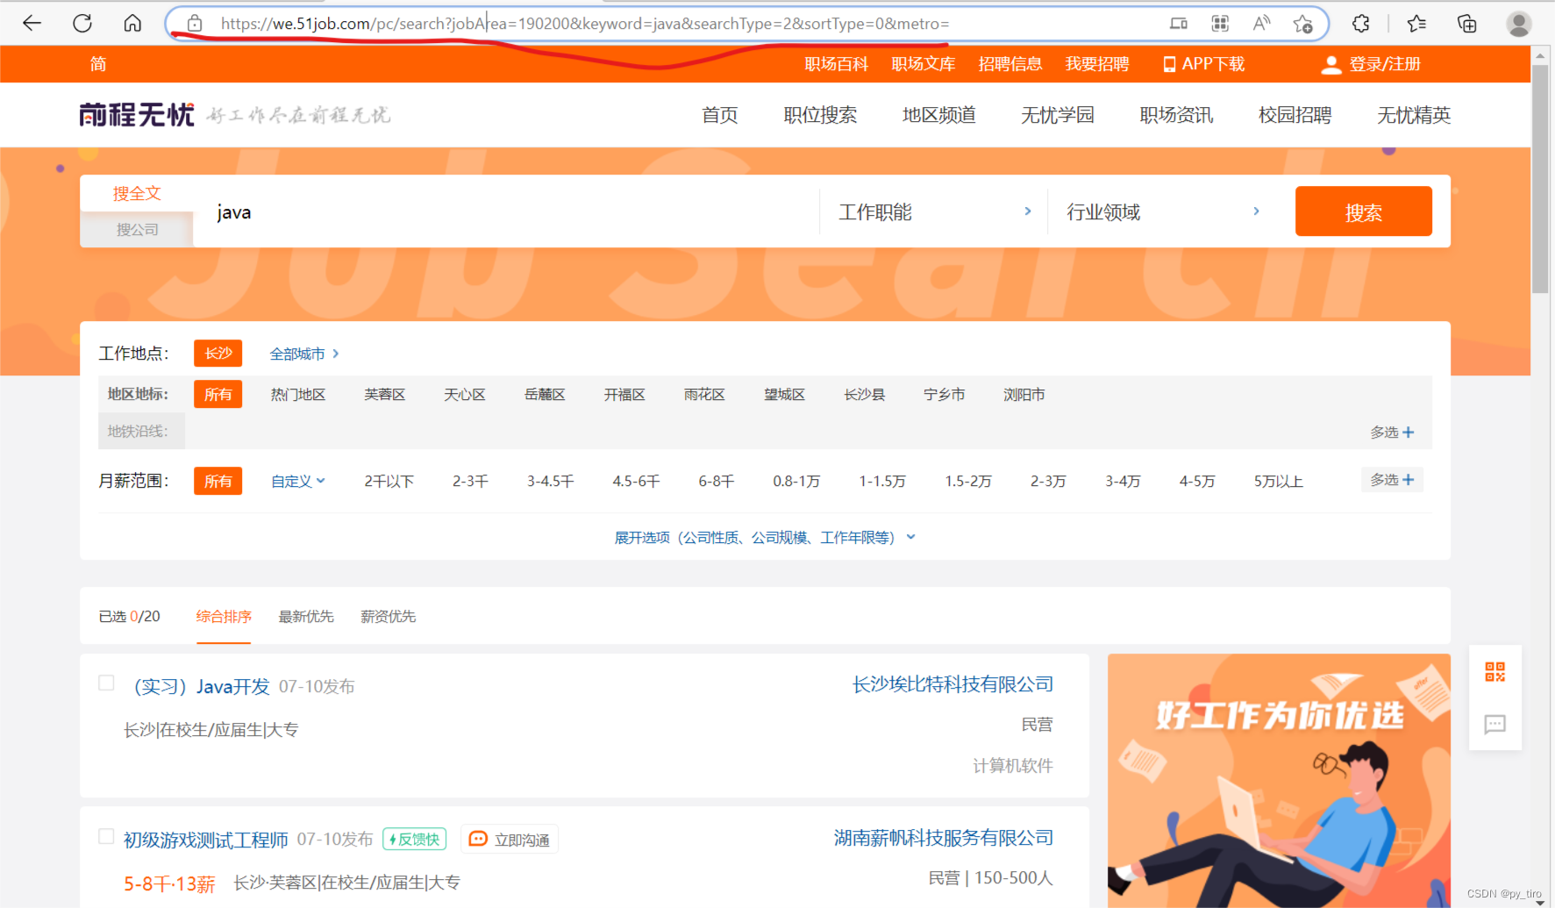1555x908 pixels.
Task: Check the checkbox beside Java开发 internship listing
Action: point(105,683)
